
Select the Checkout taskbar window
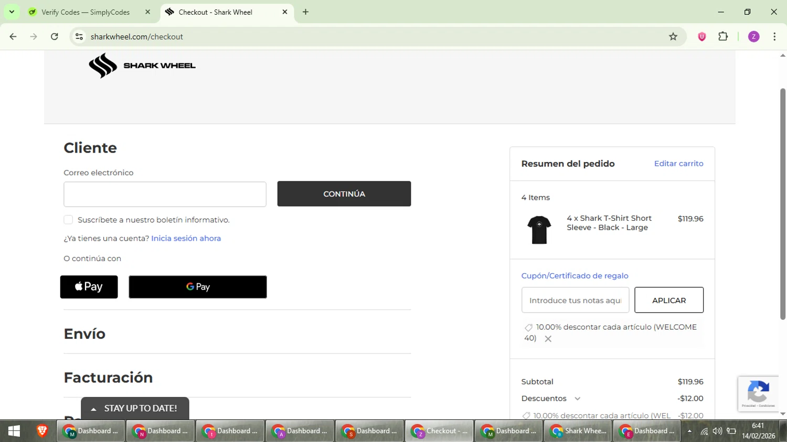point(439,431)
